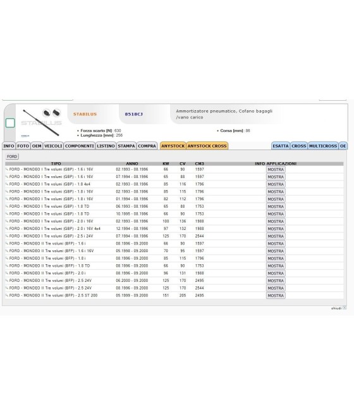Click MOSTRA for Mondeo II 2.5 ST 200
The width and height of the screenshot is (354, 415).
276,295
